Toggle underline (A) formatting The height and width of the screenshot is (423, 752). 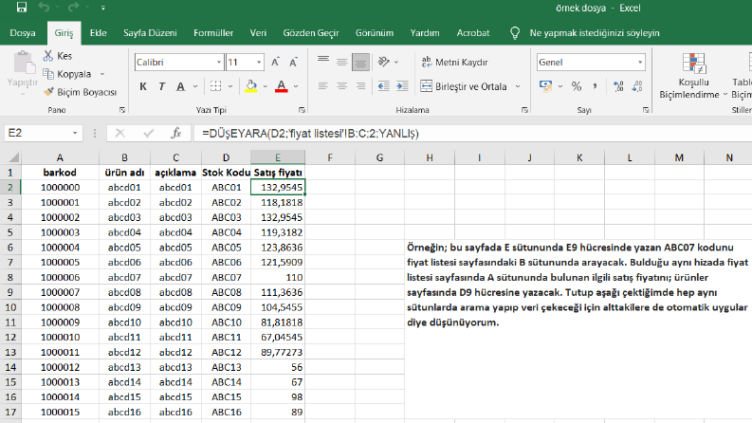180,87
